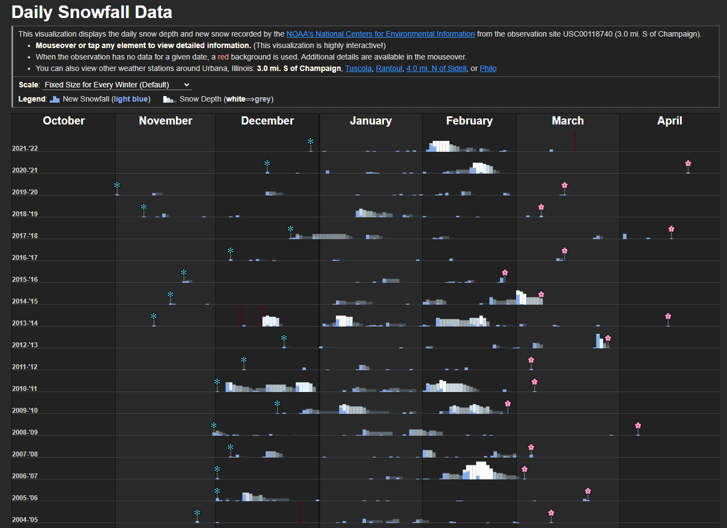Click last snow flower icon in 2014-'15 row
Image resolution: width=727 pixels, height=528 pixels.
pyautogui.click(x=541, y=295)
